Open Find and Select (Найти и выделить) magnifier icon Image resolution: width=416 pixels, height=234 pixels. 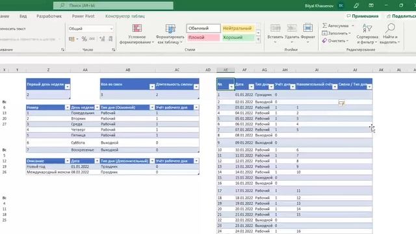pos(390,28)
